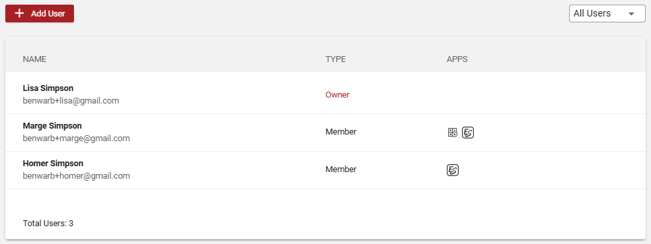
Task: Click the Total Users: 3 footer text
Action: [48, 224]
